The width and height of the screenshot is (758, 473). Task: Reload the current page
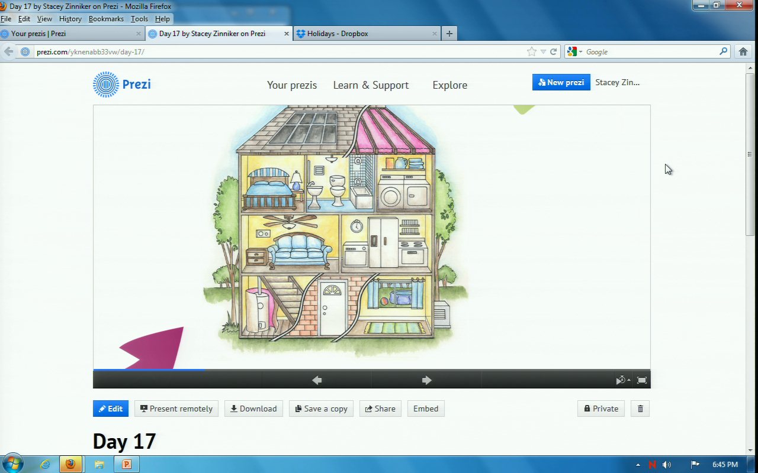pyautogui.click(x=554, y=52)
